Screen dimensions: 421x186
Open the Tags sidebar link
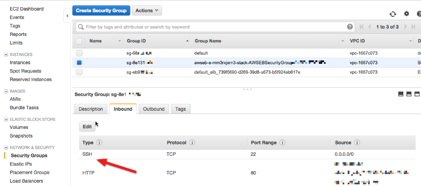[15, 26]
